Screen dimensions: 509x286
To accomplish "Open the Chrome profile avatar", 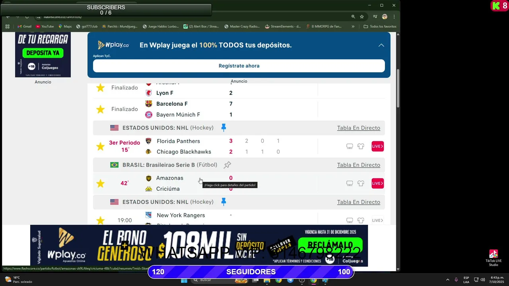I will click(385, 17).
